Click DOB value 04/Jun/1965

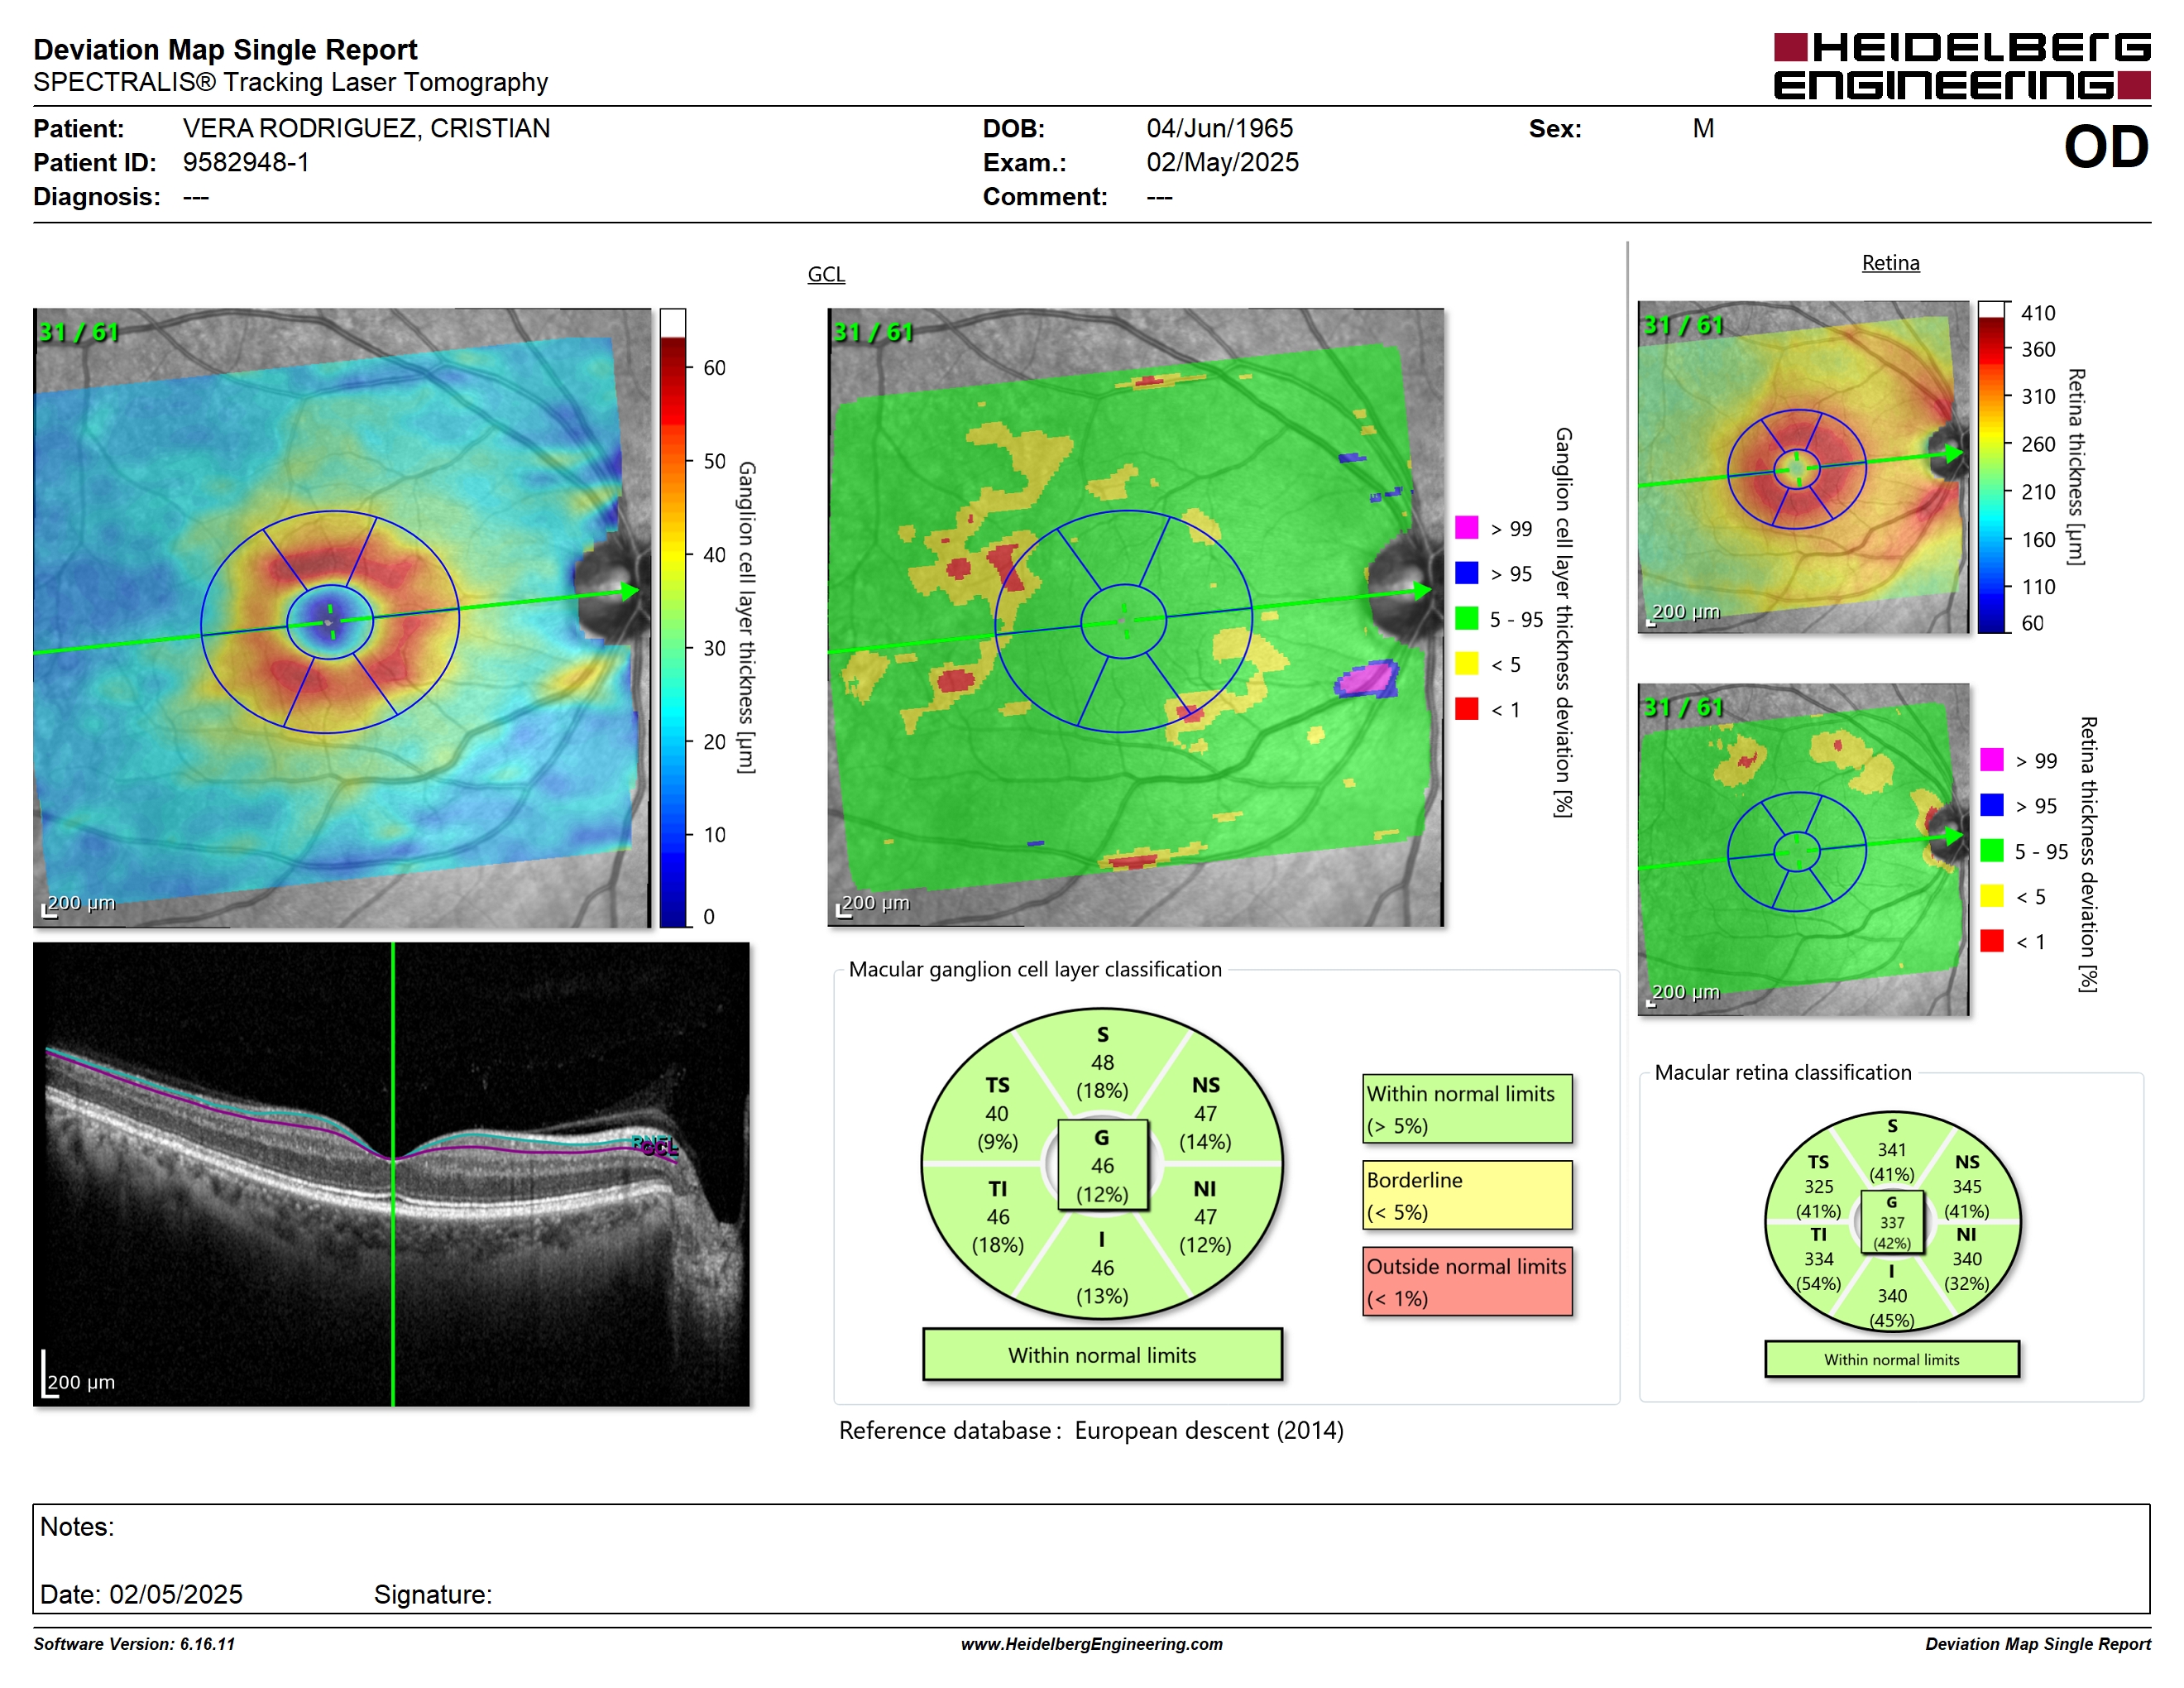(1219, 129)
